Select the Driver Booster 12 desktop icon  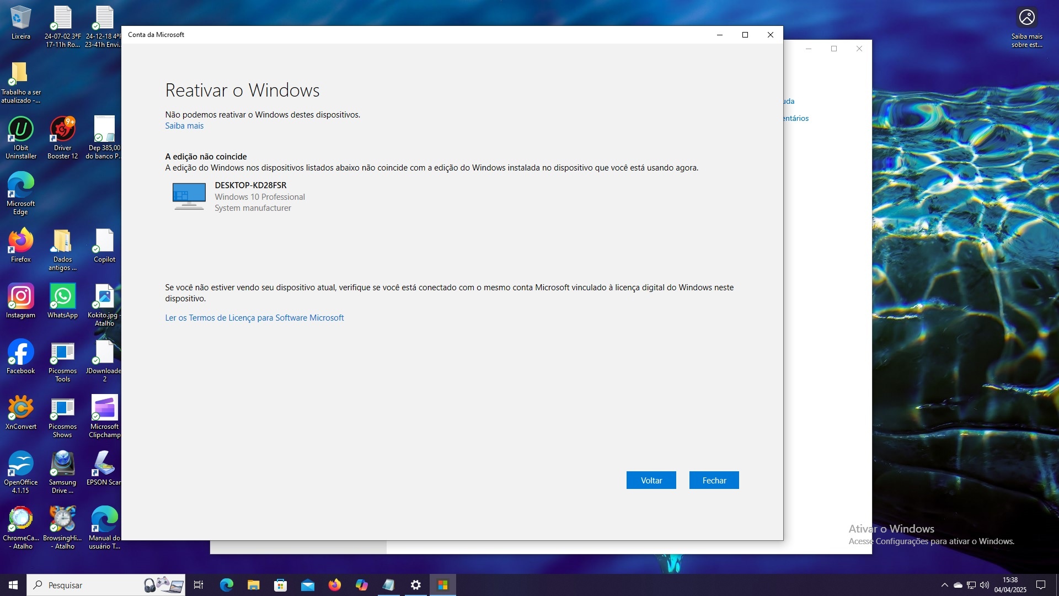pyautogui.click(x=62, y=138)
